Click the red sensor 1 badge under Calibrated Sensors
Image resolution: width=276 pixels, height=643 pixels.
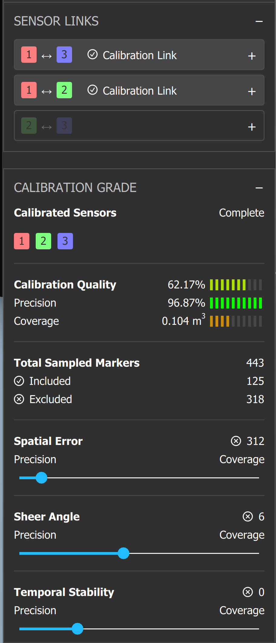tap(22, 241)
